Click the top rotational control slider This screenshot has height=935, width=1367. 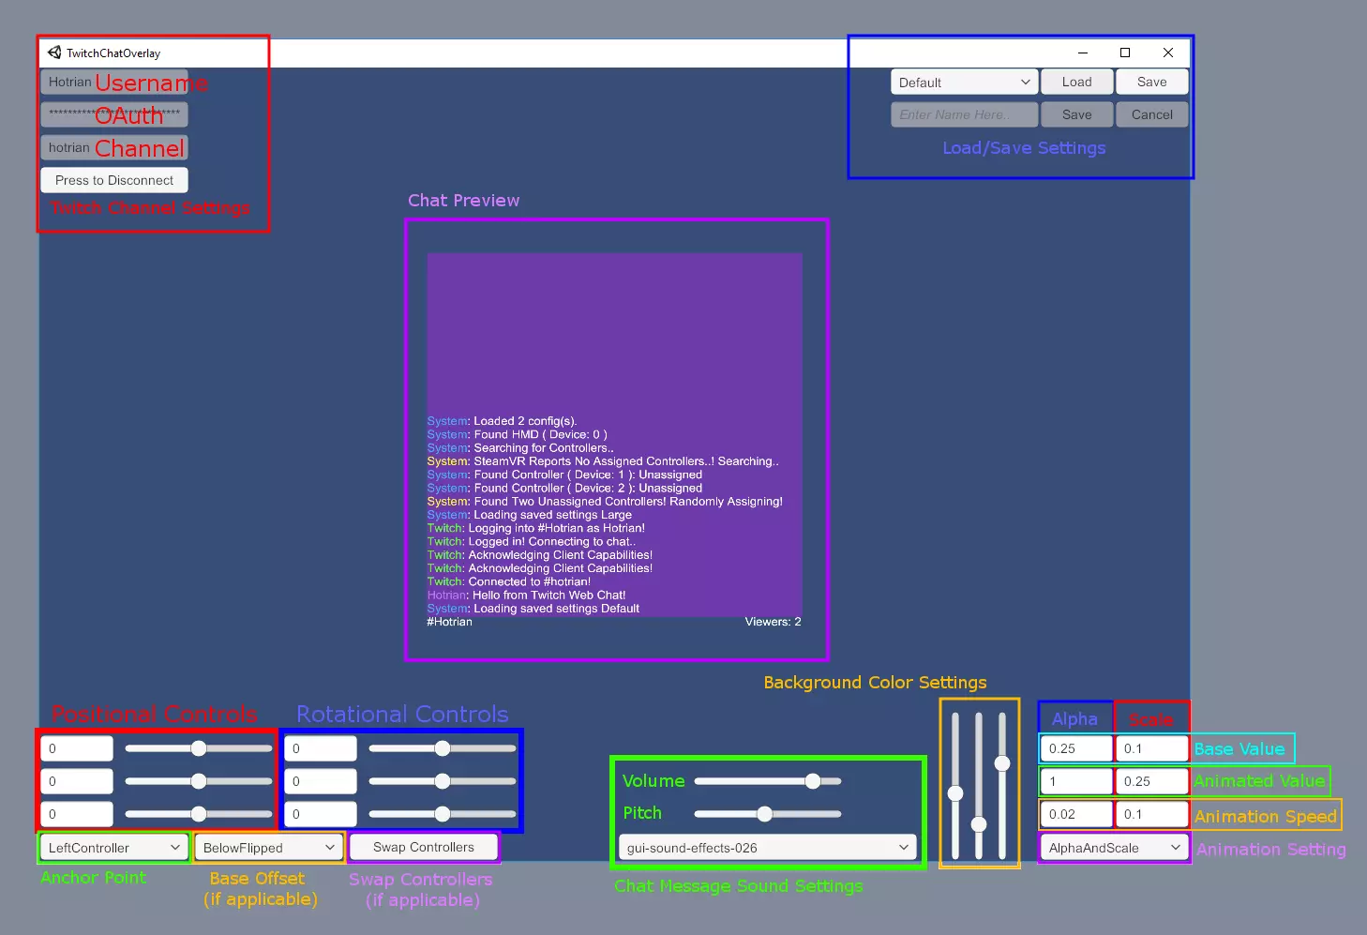(x=443, y=748)
